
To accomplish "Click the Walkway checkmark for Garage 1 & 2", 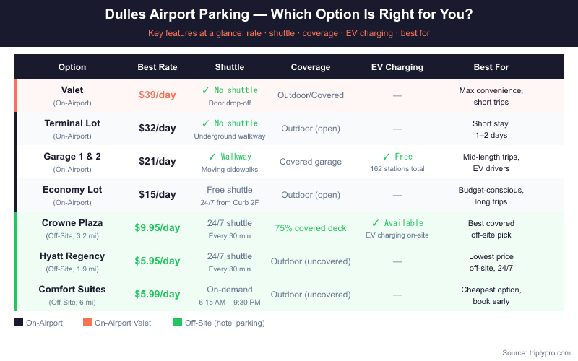I will pyautogui.click(x=212, y=157).
